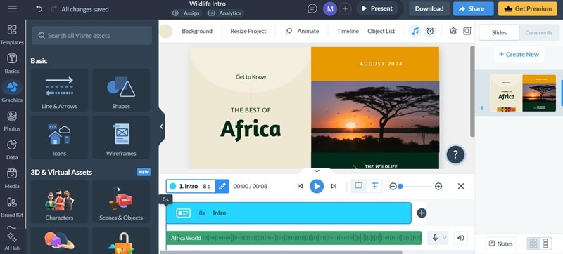Open the Animate options
563x254 pixels.
click(303, 31)
